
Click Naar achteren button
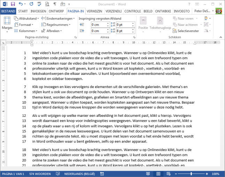click(187, 25)
